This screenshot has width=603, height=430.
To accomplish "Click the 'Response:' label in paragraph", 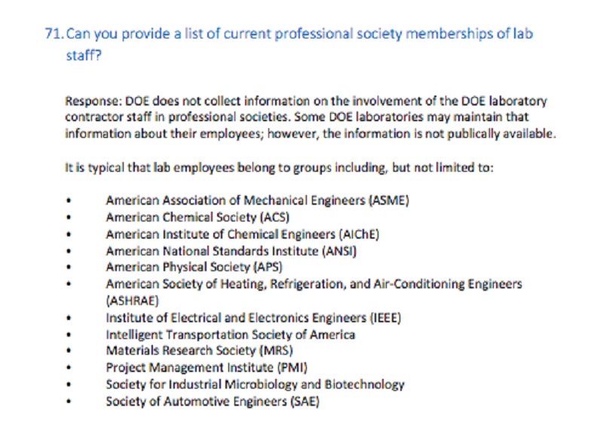I will pyautogui.click(x=93, y=101).
